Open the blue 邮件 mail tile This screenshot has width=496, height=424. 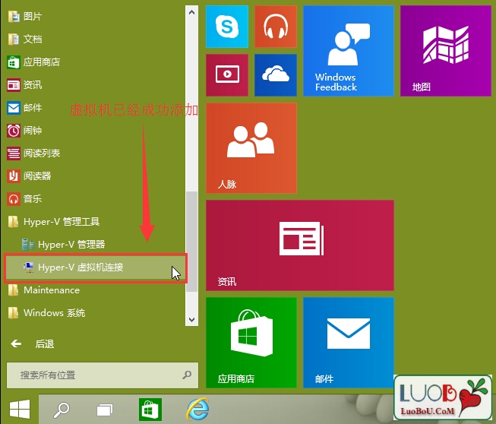pos(349,343)
